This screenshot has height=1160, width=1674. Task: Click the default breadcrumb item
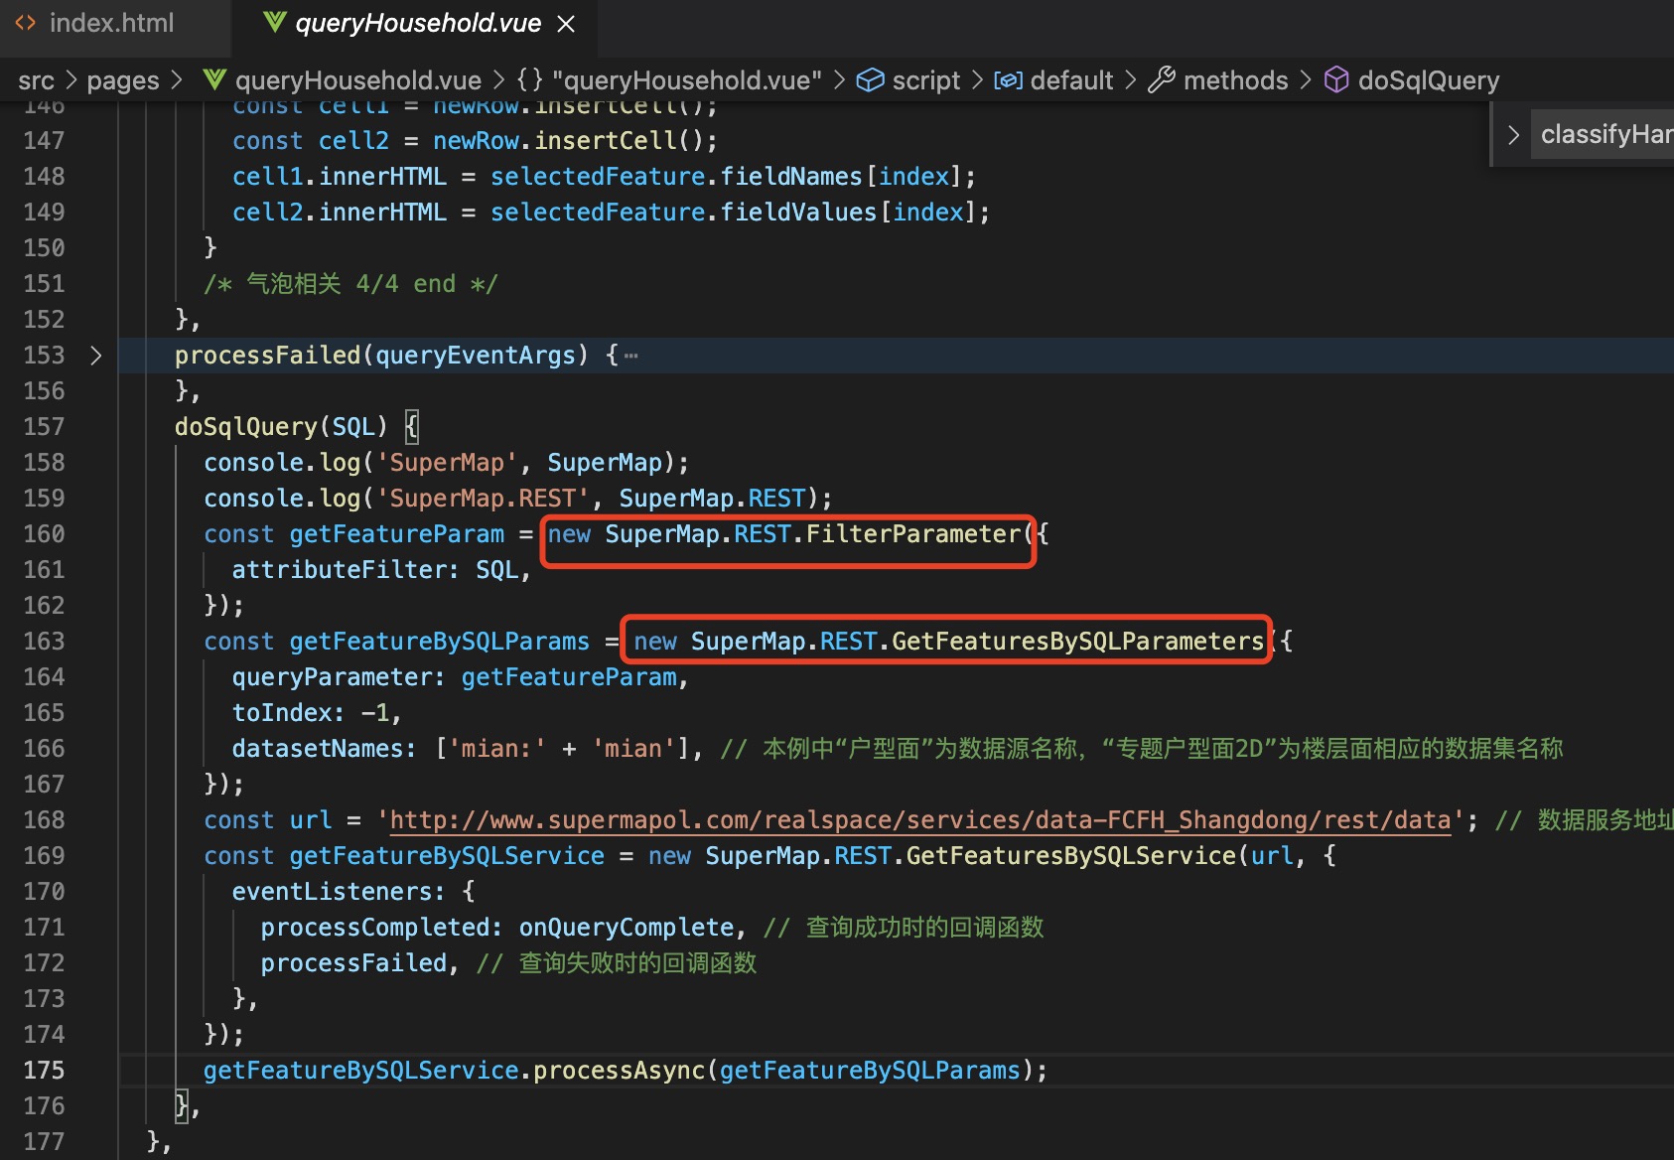1071,80
